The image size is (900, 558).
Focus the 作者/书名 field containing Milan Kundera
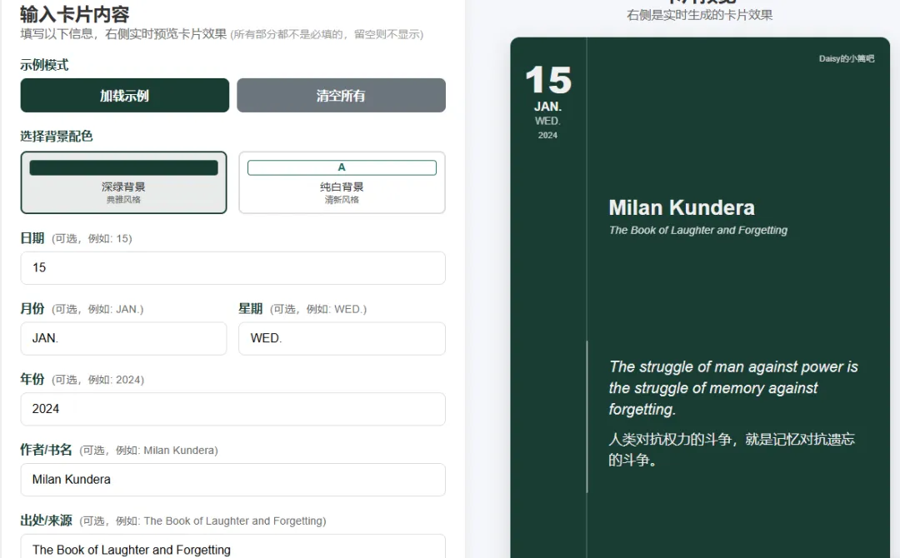point(232,480)
